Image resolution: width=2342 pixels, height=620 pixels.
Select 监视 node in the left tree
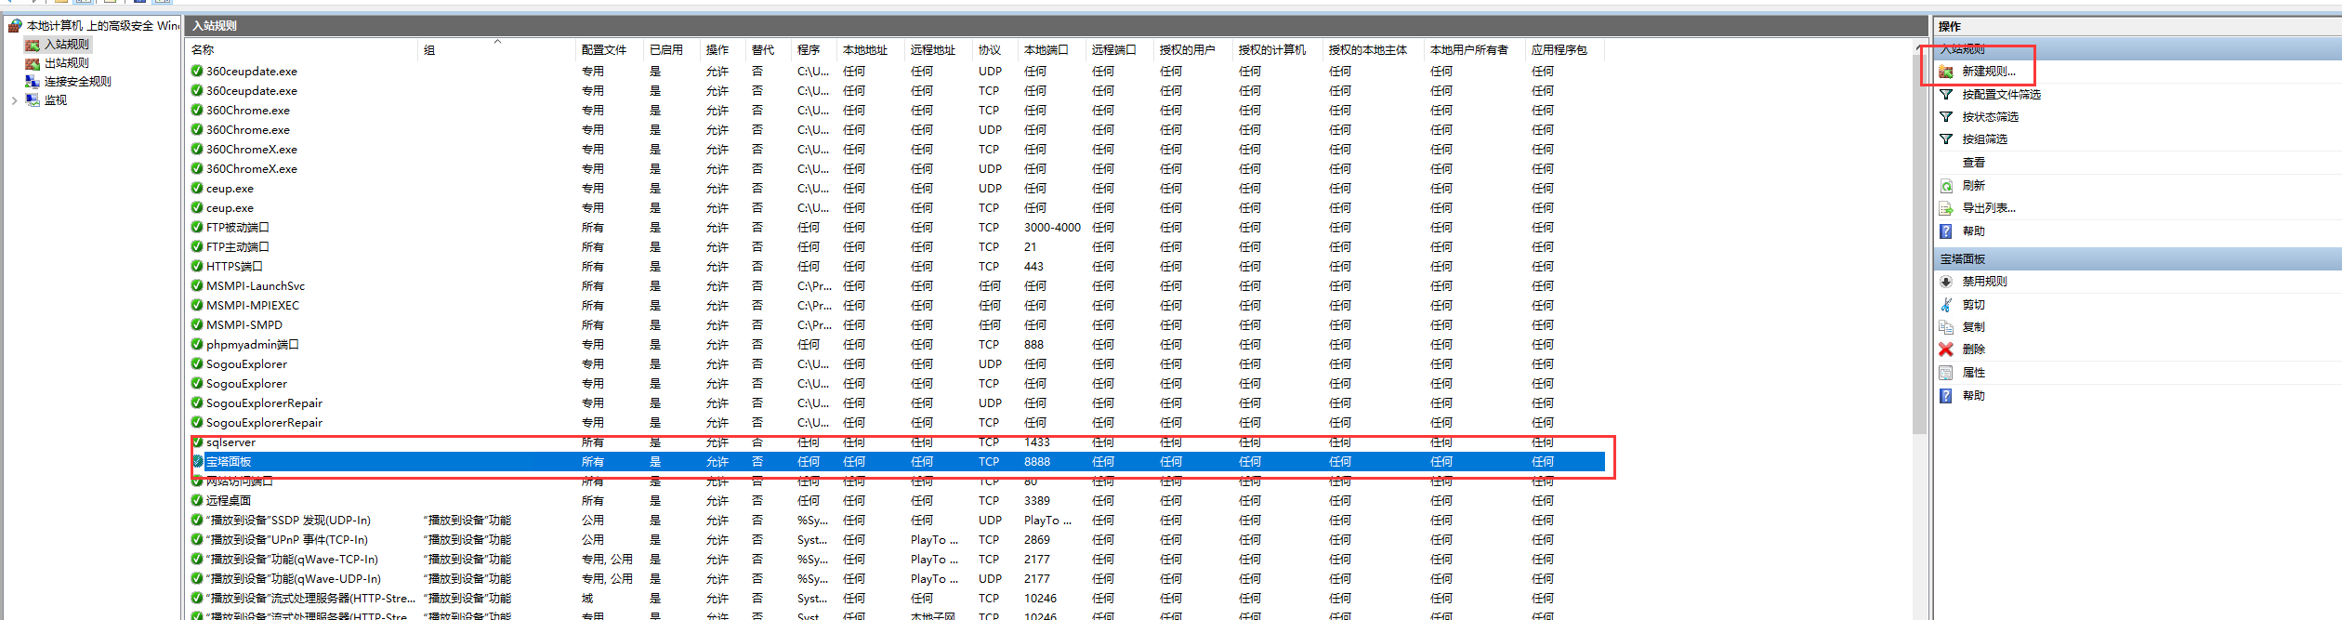tap(56, 100)
